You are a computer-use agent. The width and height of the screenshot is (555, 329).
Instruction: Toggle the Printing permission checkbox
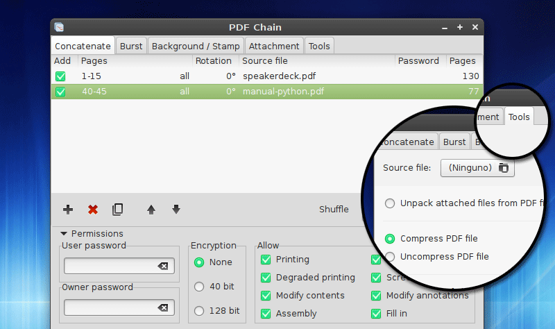point(266,260)
